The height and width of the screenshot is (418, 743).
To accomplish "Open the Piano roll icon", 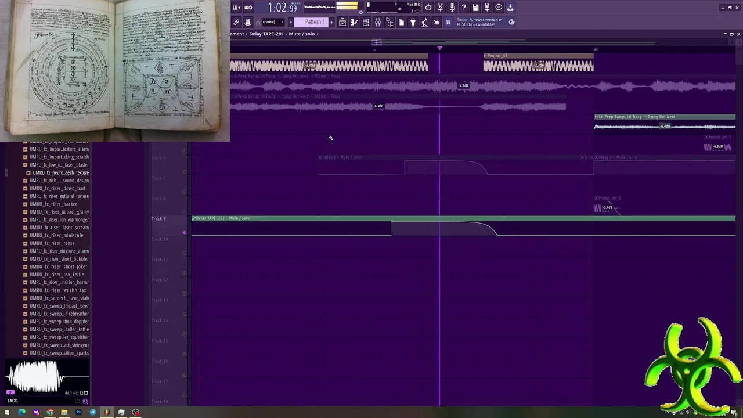I will (354, 22).
